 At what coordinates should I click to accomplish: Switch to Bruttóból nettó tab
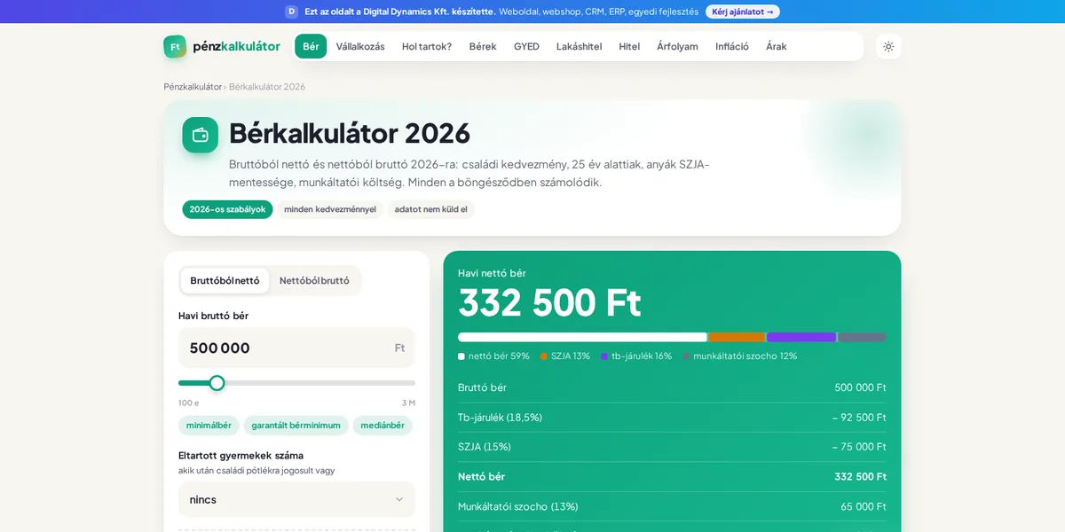click(x=225, y=281)
